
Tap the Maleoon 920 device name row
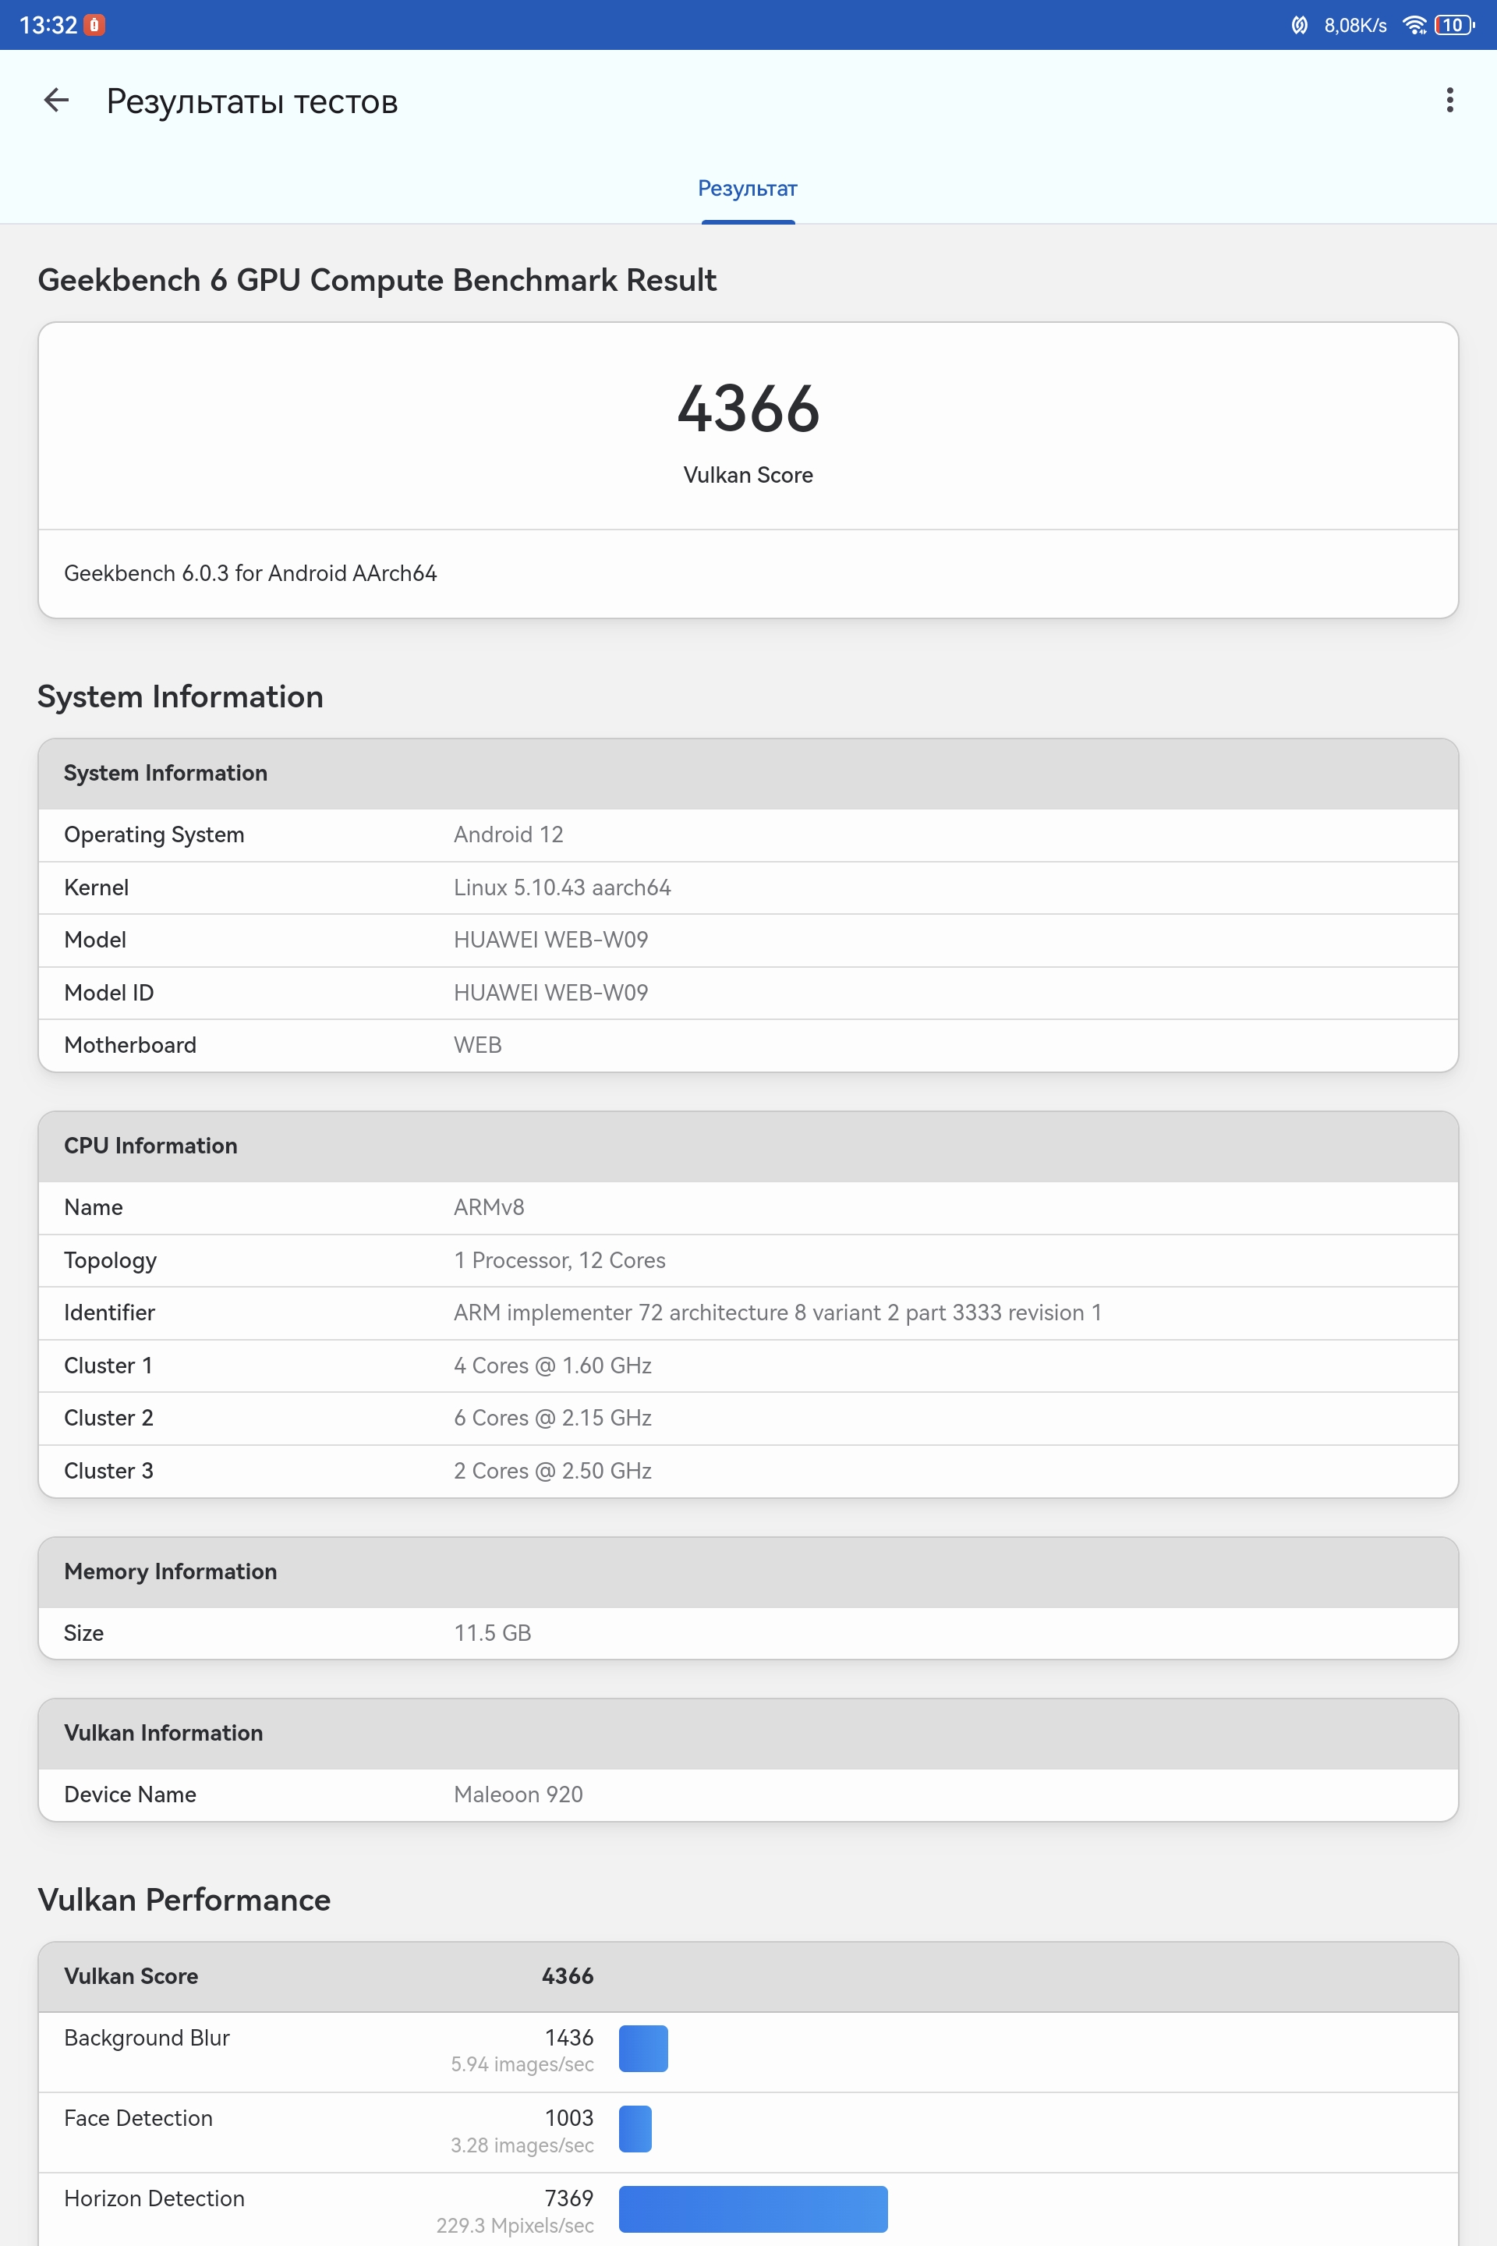click(748, 1794)
